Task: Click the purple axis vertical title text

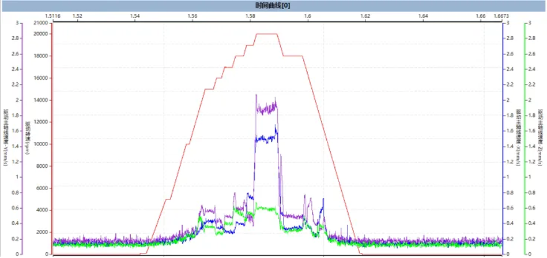Action: 6,138
